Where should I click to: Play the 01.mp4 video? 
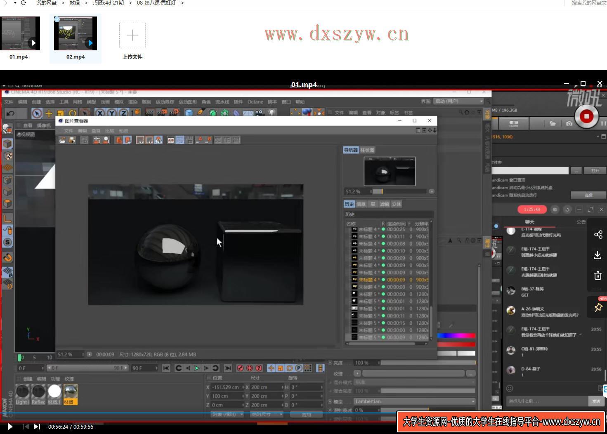[10, 427]
